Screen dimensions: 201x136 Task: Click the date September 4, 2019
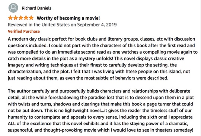97,25
